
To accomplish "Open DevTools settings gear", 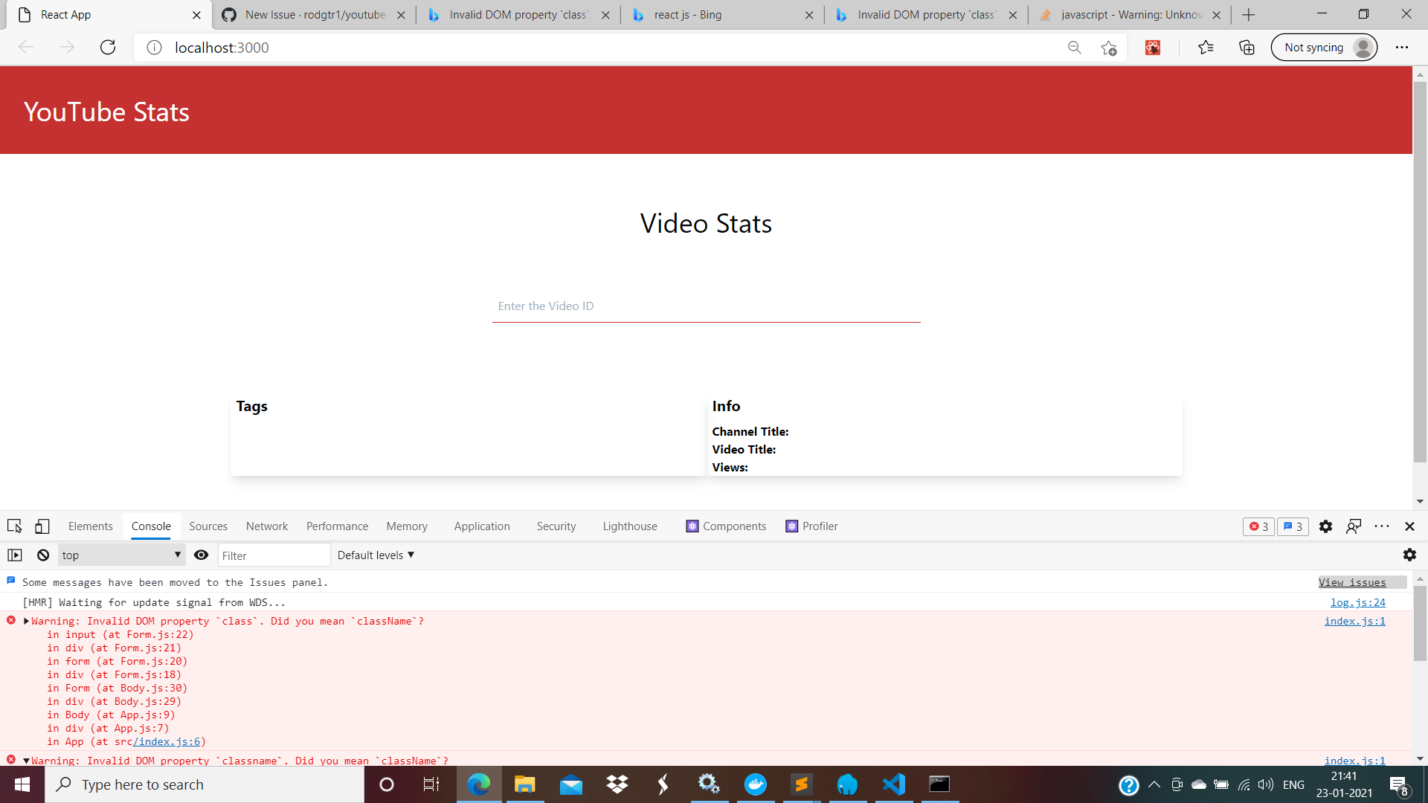I will (1325, 526).
